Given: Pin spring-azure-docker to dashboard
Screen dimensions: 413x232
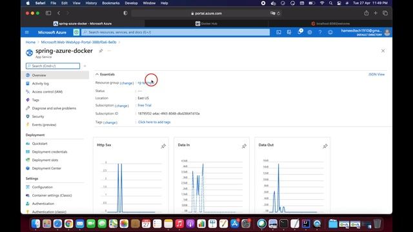Looking at the screenshot, I should click(x=101, y=51).
